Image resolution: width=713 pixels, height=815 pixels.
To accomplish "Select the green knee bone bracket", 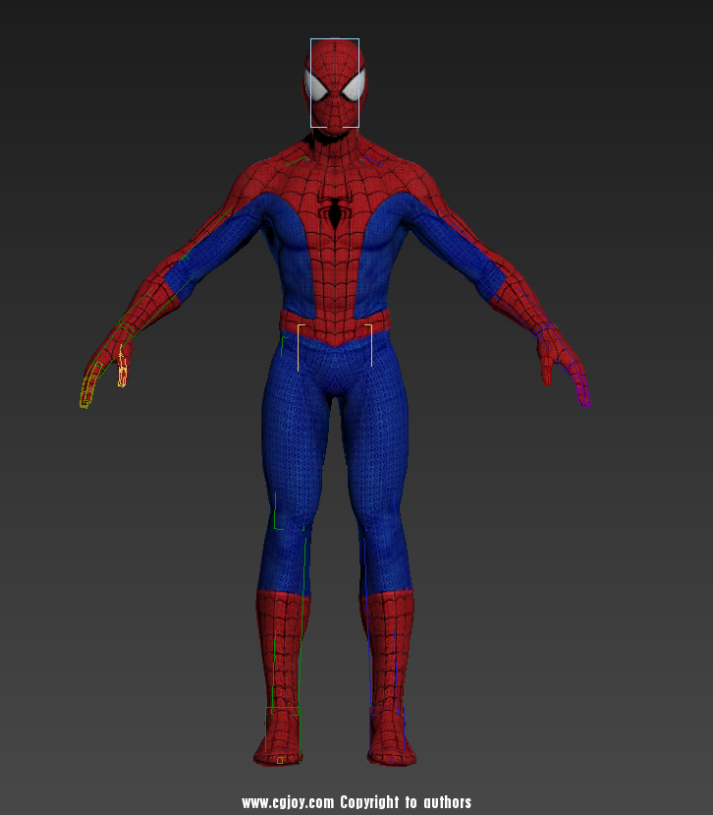I will (277, 513).
